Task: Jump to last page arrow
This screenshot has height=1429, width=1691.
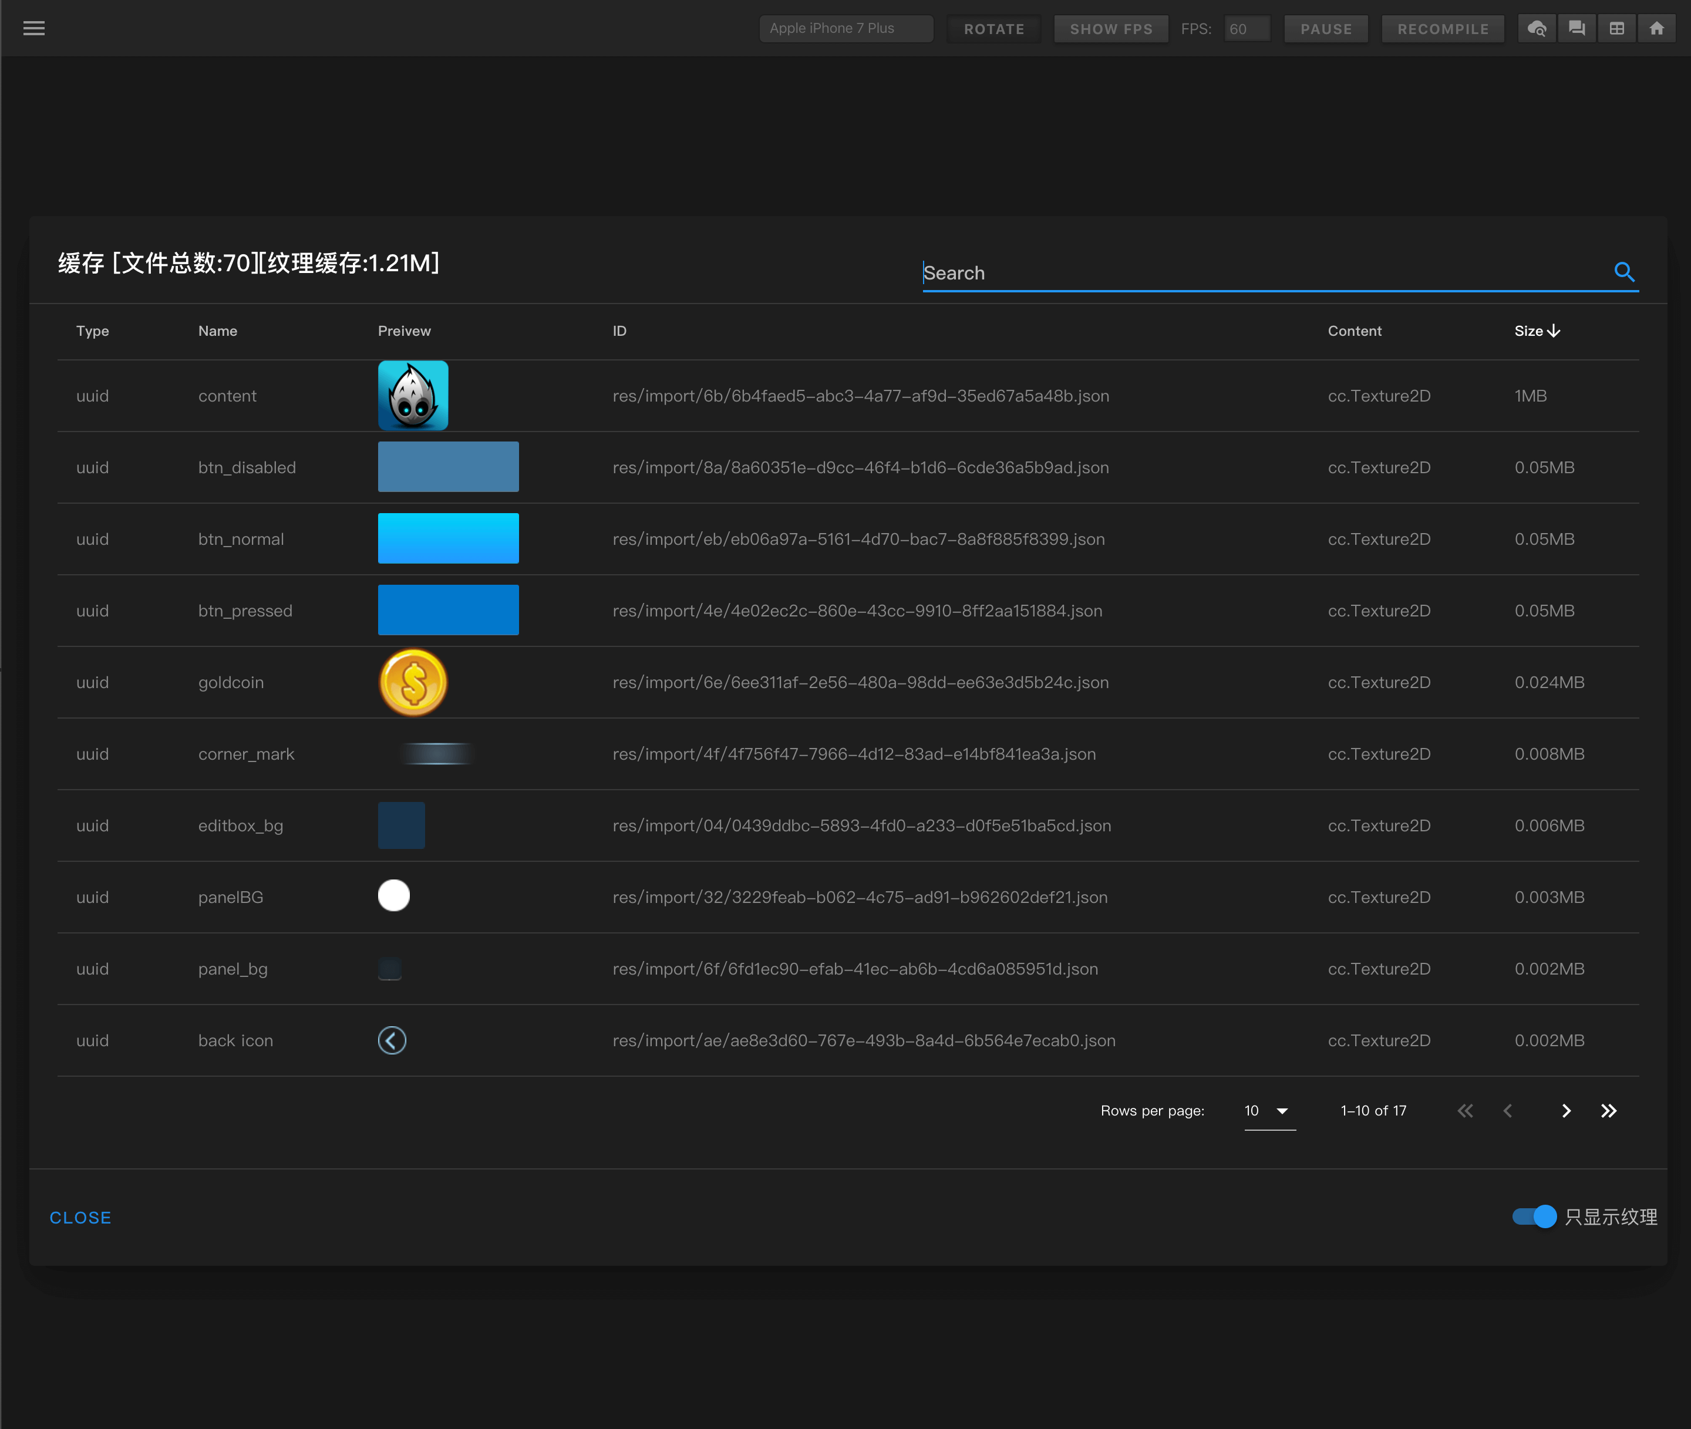Action: coord(1608,1111)
